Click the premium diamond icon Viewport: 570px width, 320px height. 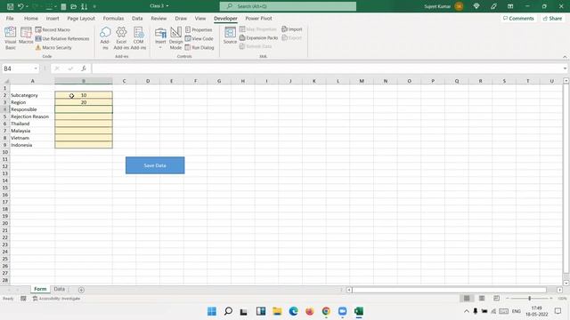(x=476, y=6)
